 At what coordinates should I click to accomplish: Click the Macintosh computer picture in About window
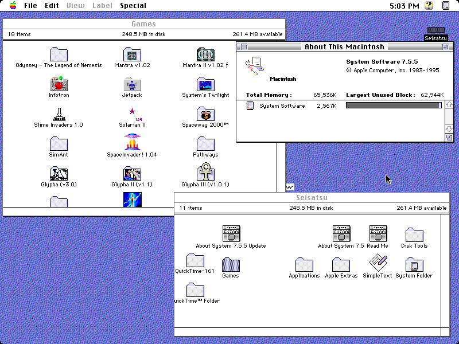254,66
